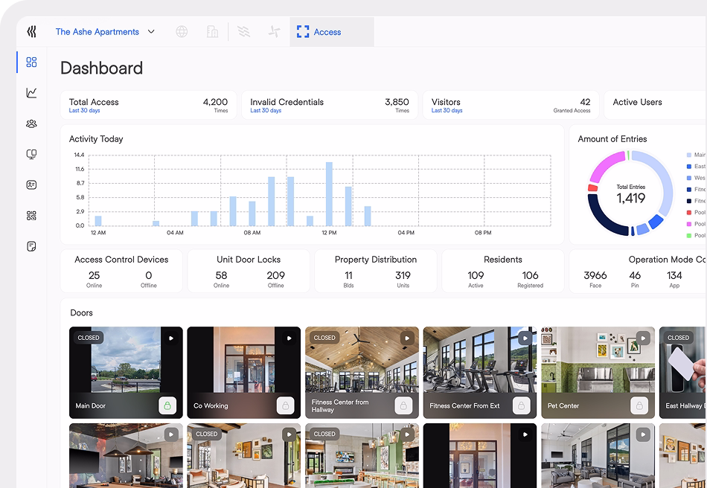Open the Co Working camera thumbnail
The image size is (707, 488).
pyautogui.click(x=244, y=373)
